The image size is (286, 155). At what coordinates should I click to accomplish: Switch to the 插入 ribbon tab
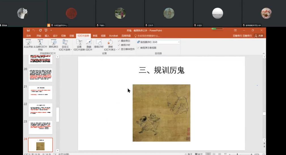[47, 36]
